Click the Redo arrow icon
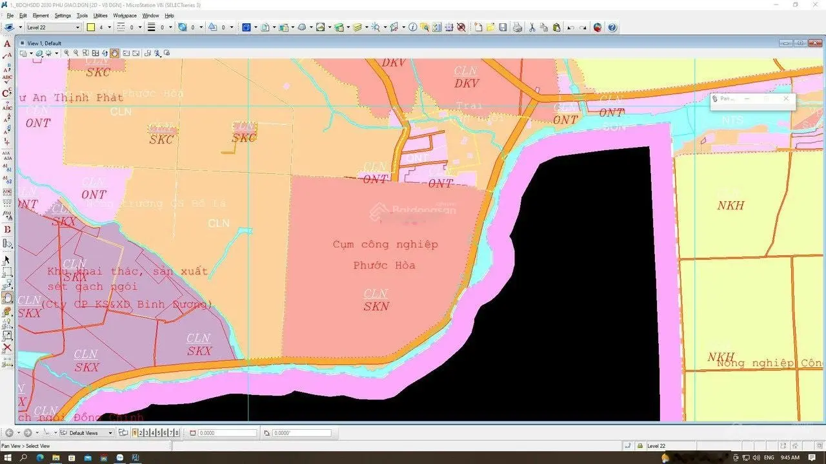Screen dimensions: 826x464 click(583, 28)
